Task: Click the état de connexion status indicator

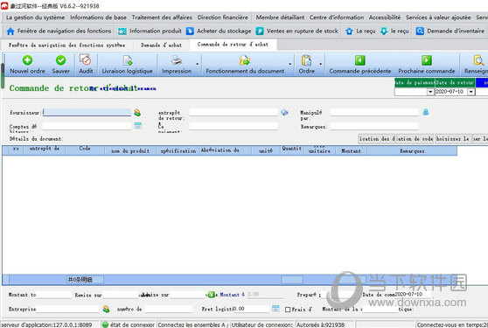Action: point(129,325)
